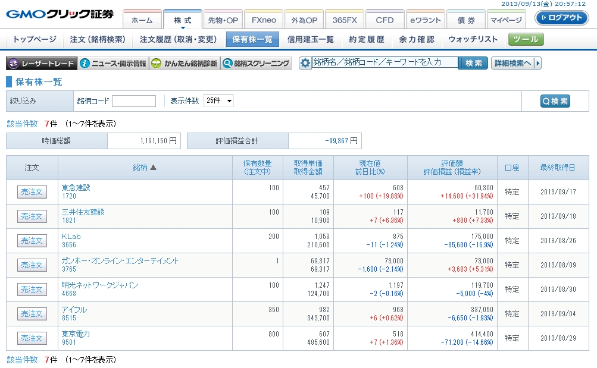Screen dimensions: 597x368
Task: Select the FXneo tab
Action: 263,20
